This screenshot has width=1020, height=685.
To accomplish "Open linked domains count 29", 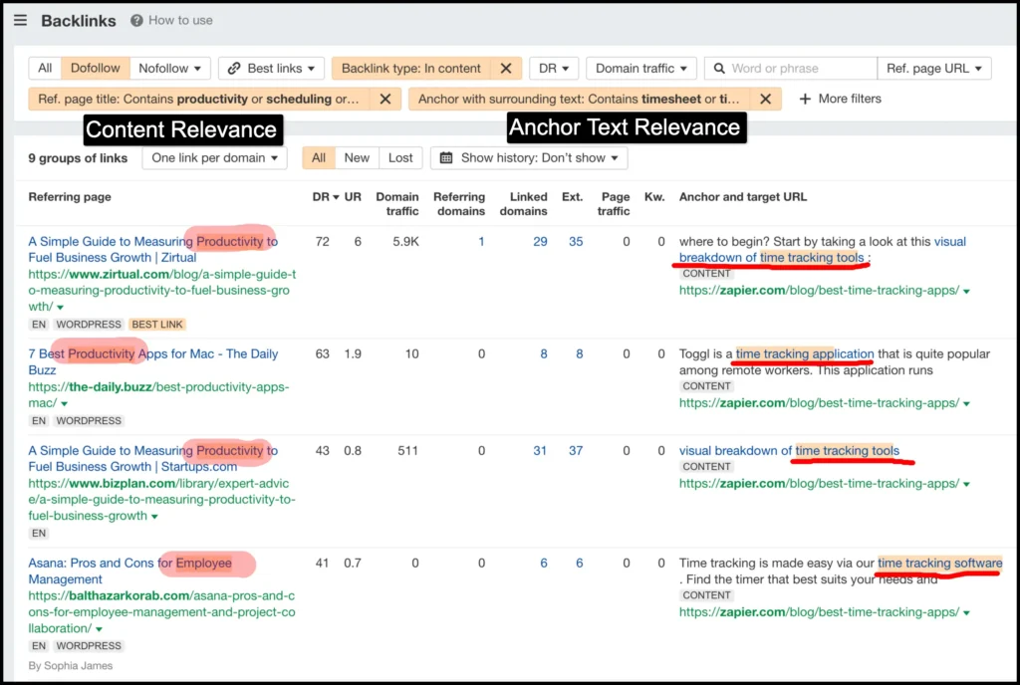I will [540, 242].
